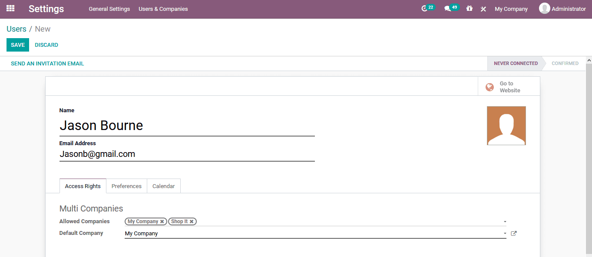592x257 pixels.
Task: Remove the My Company tag with its x
Action: (162, 221)
